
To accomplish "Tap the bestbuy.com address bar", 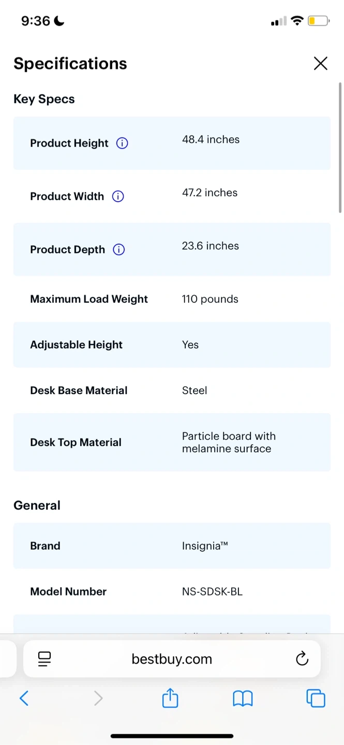I will point(172,659).
